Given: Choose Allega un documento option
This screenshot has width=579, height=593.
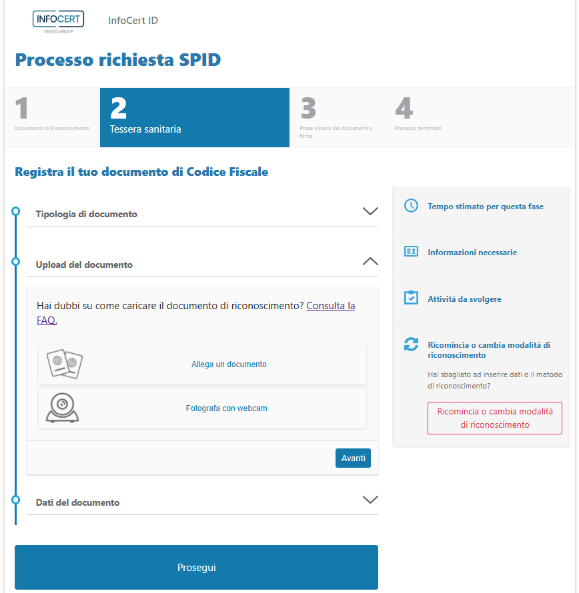Looking at the screenshot, I should click(229, 364).
